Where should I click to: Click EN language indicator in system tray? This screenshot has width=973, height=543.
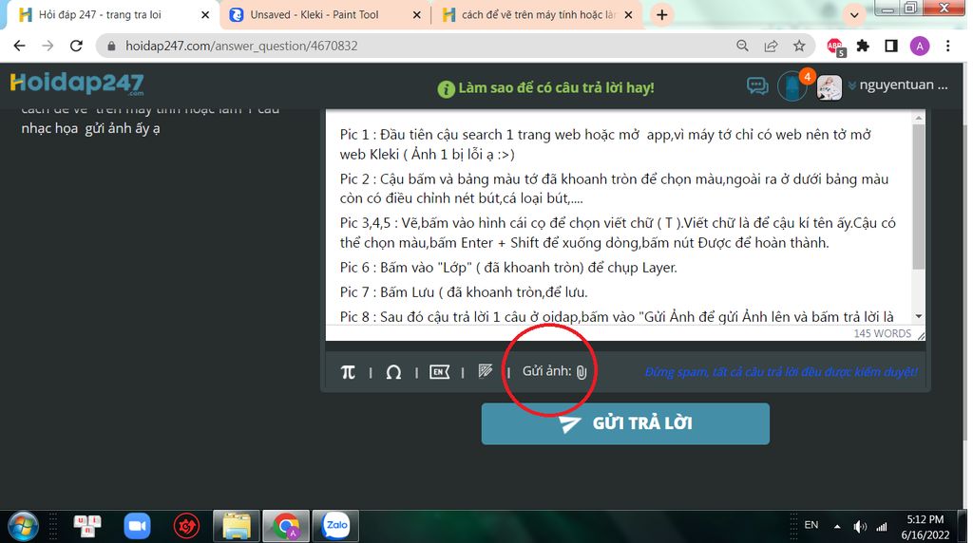click(x=811, y=525)
